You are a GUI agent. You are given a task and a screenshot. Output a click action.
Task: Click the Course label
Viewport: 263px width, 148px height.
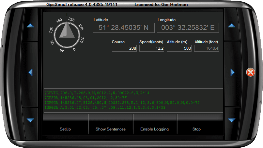coord(118,42)
